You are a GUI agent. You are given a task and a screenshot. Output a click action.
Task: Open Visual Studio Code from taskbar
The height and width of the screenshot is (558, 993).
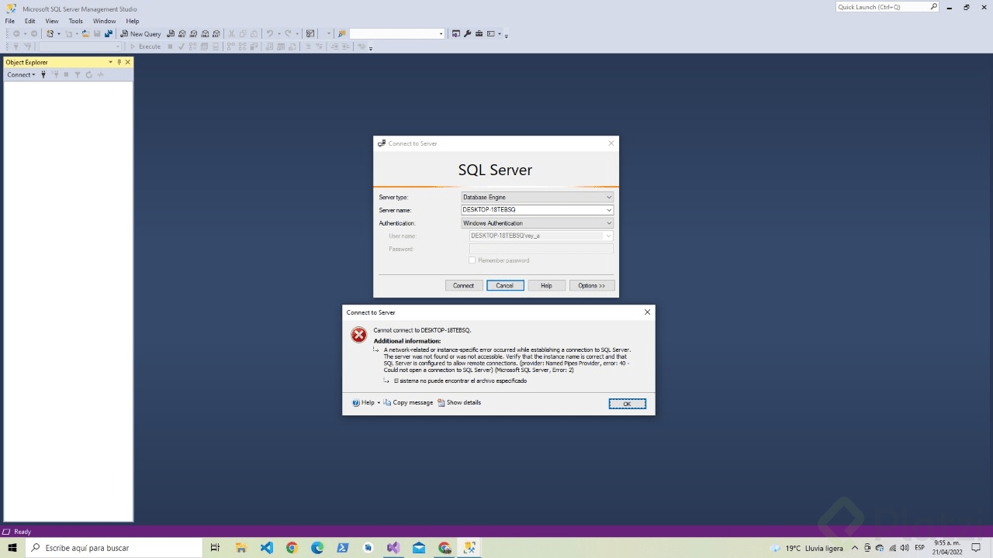coord(267,548)
